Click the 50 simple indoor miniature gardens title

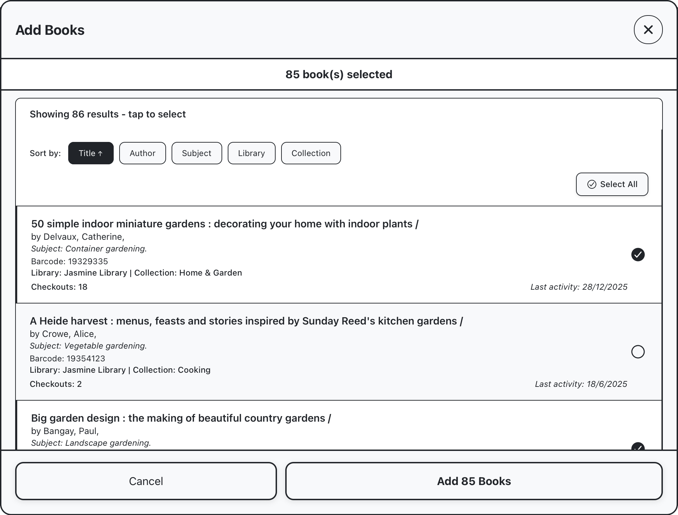225,224
